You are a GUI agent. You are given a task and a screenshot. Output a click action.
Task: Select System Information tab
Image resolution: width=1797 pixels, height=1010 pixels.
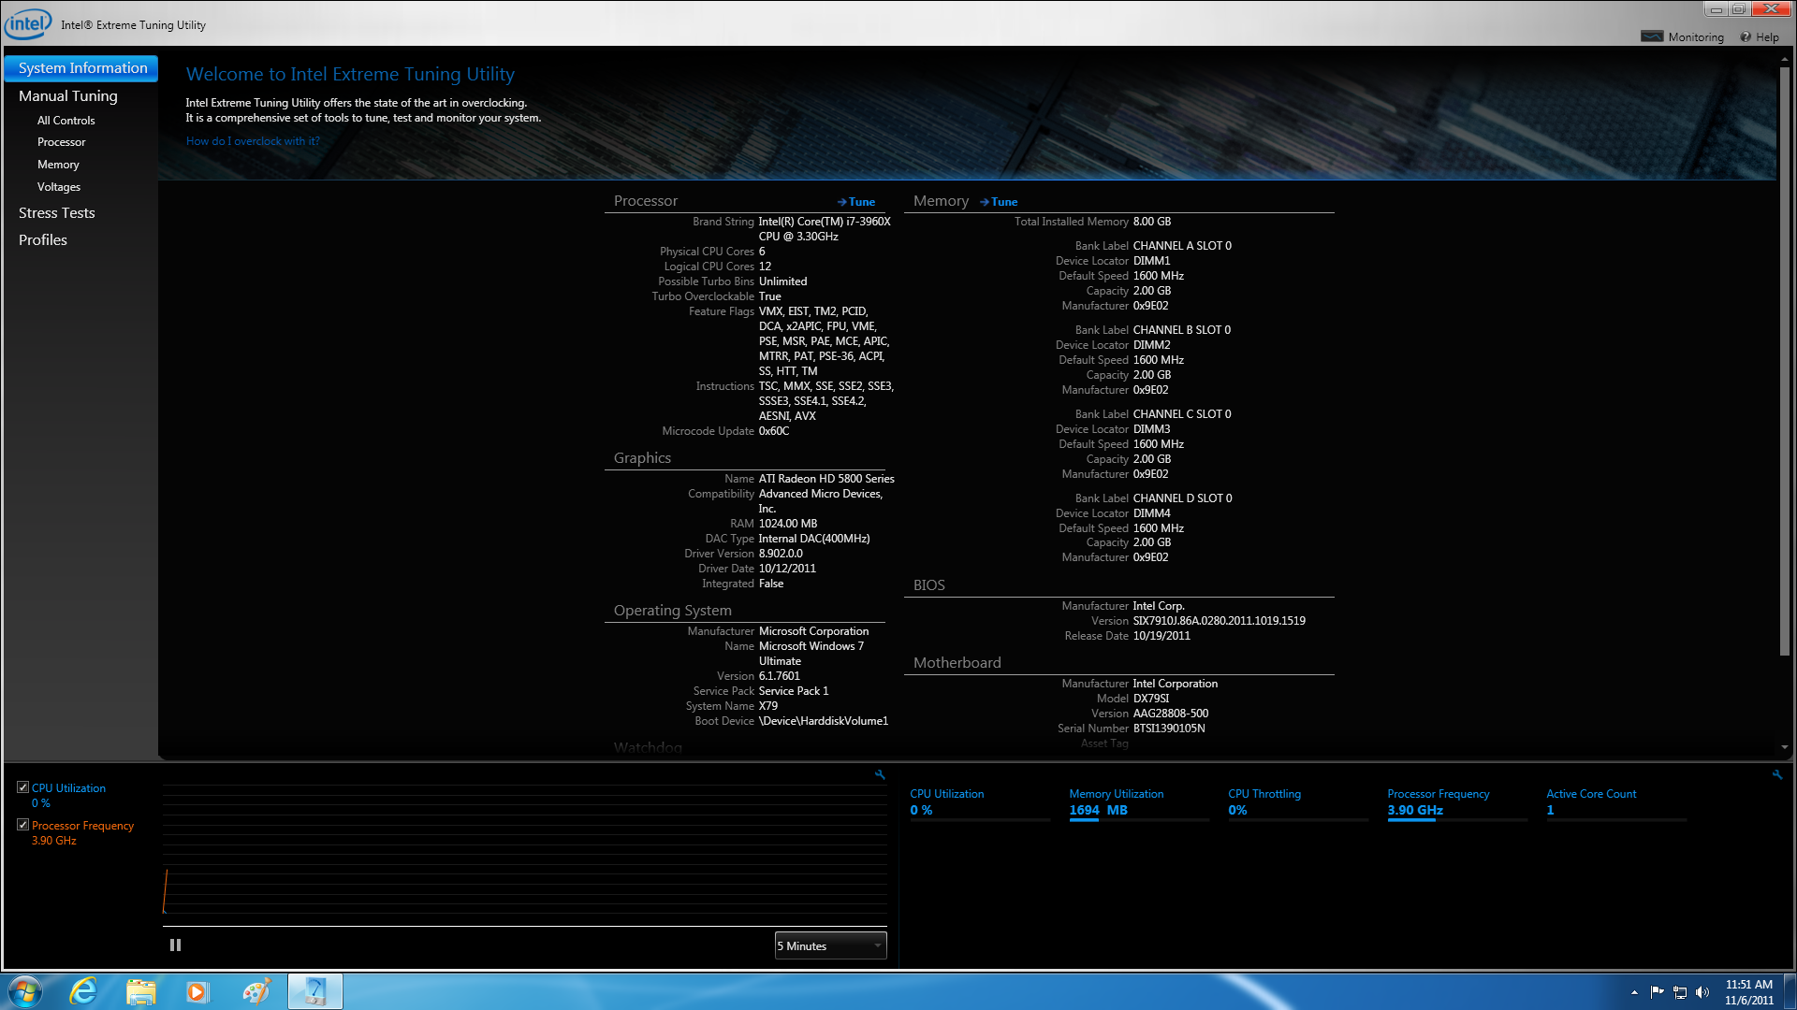pyautogui.click(x=81, y=68)
